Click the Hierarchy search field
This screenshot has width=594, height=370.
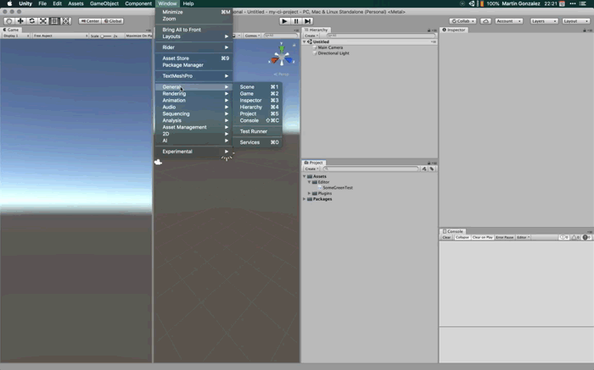tap(380, 36)
